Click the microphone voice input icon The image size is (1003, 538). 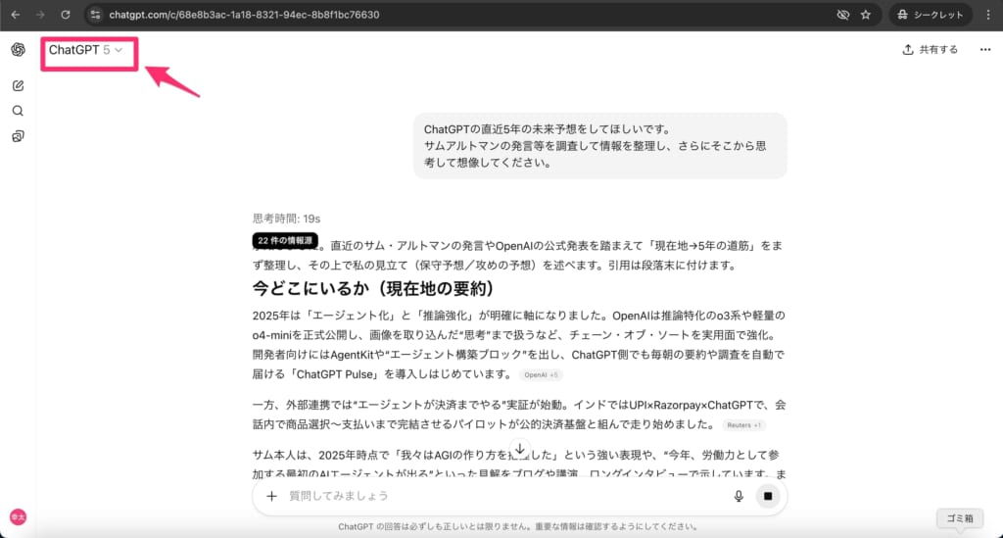tap(739, 496)
